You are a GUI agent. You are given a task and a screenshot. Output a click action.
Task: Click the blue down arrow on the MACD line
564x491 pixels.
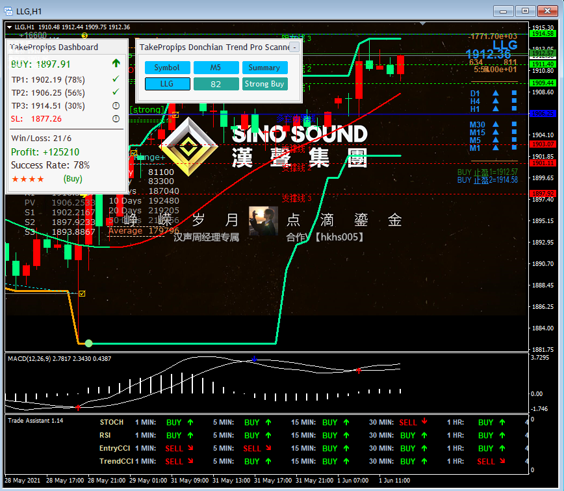click(254, 359)
